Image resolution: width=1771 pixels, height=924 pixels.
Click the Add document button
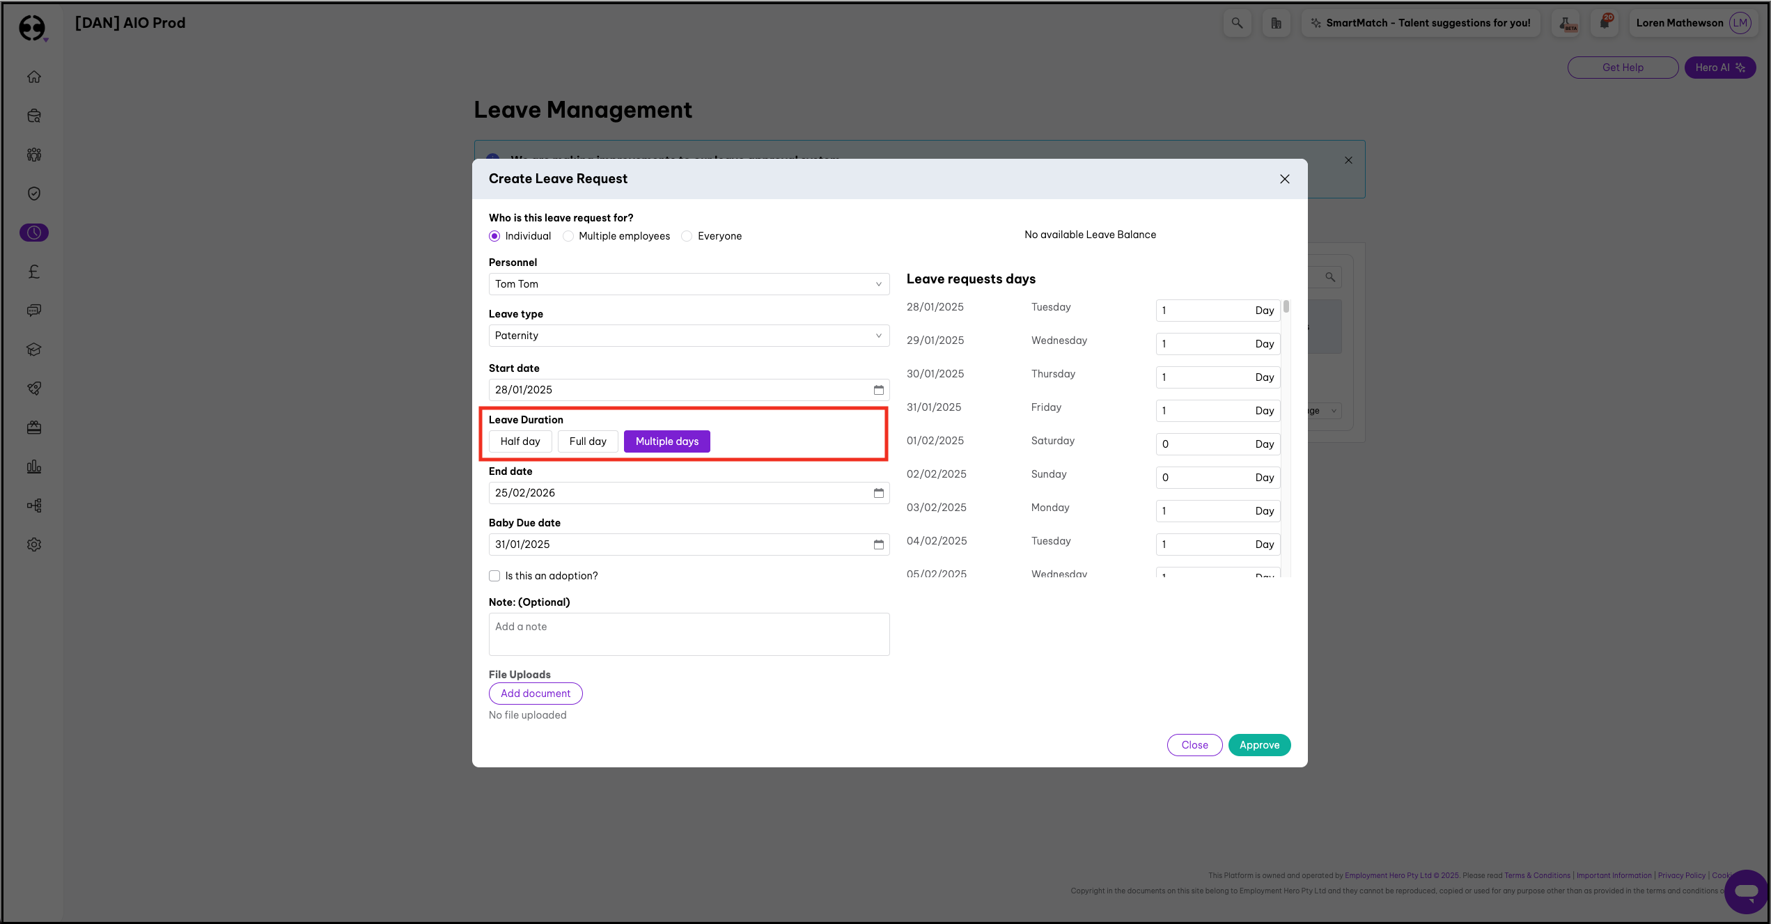pyautogui.click(x=535, y=694)
